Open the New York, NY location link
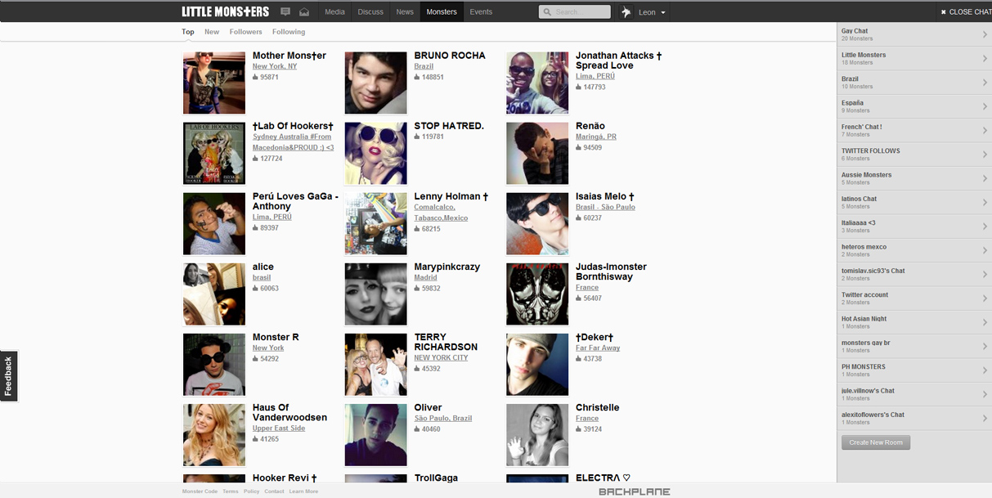The width and height of the screenshot is (992, 498). (275, 66)
